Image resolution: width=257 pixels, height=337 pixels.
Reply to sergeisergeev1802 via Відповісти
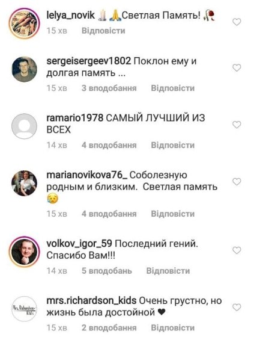click(x=173, y=88)
